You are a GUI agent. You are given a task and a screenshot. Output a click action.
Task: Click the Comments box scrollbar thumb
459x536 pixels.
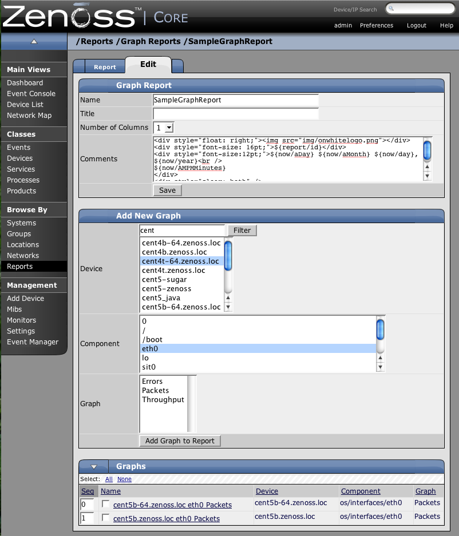[427, 150]
